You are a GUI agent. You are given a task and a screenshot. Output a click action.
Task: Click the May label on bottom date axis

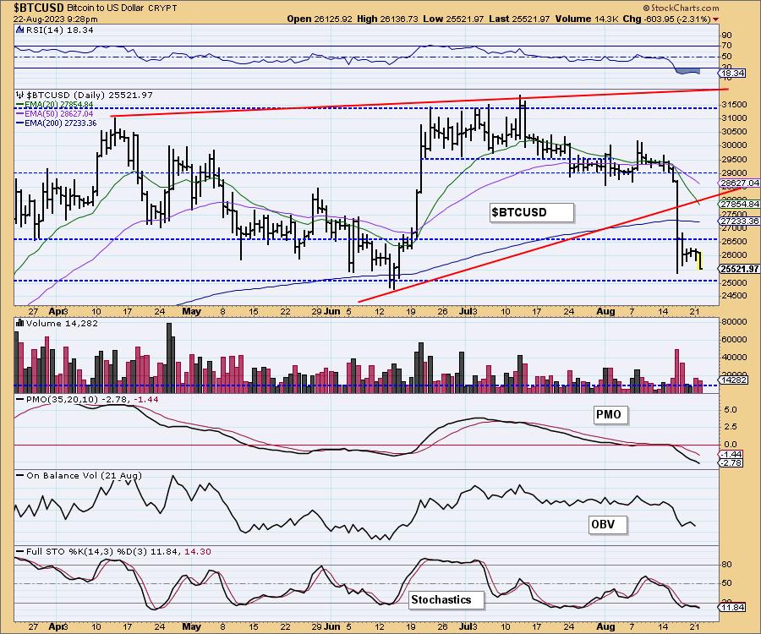coord(191,626)
